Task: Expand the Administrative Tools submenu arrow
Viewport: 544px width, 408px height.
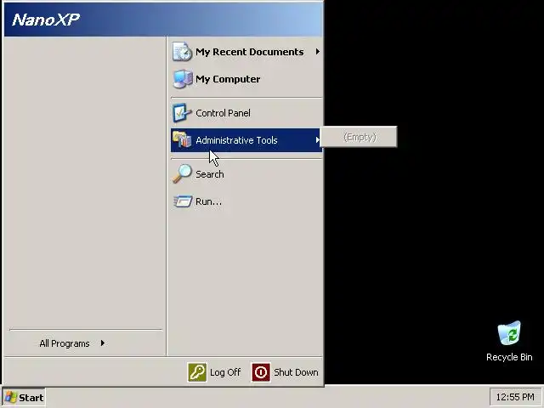Action: coord(317,139)
